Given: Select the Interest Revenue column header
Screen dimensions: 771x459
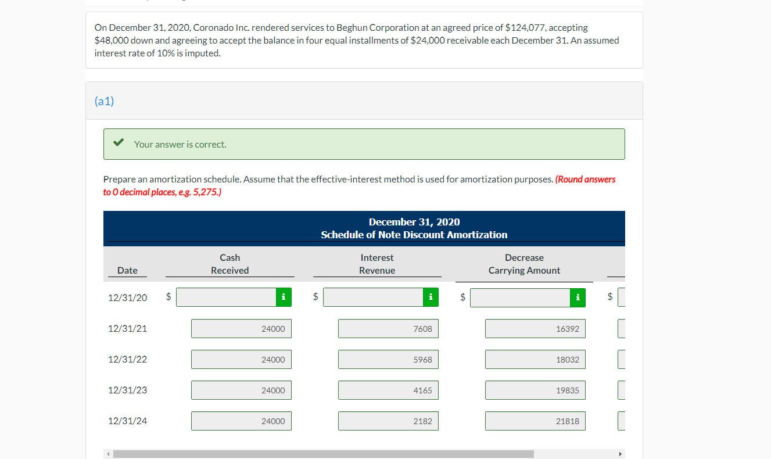Looking at the screenshot, I should point(376,264).
